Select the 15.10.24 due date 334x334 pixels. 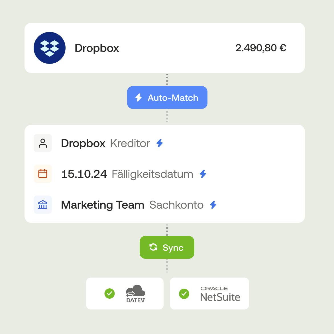coord(84,174)
